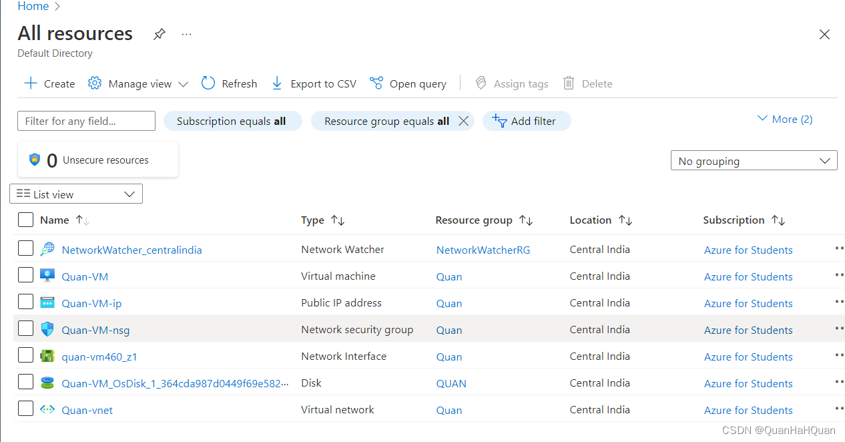Click the Open query icon
Viewport: 845px width, 442px height.
coord(376,83)
